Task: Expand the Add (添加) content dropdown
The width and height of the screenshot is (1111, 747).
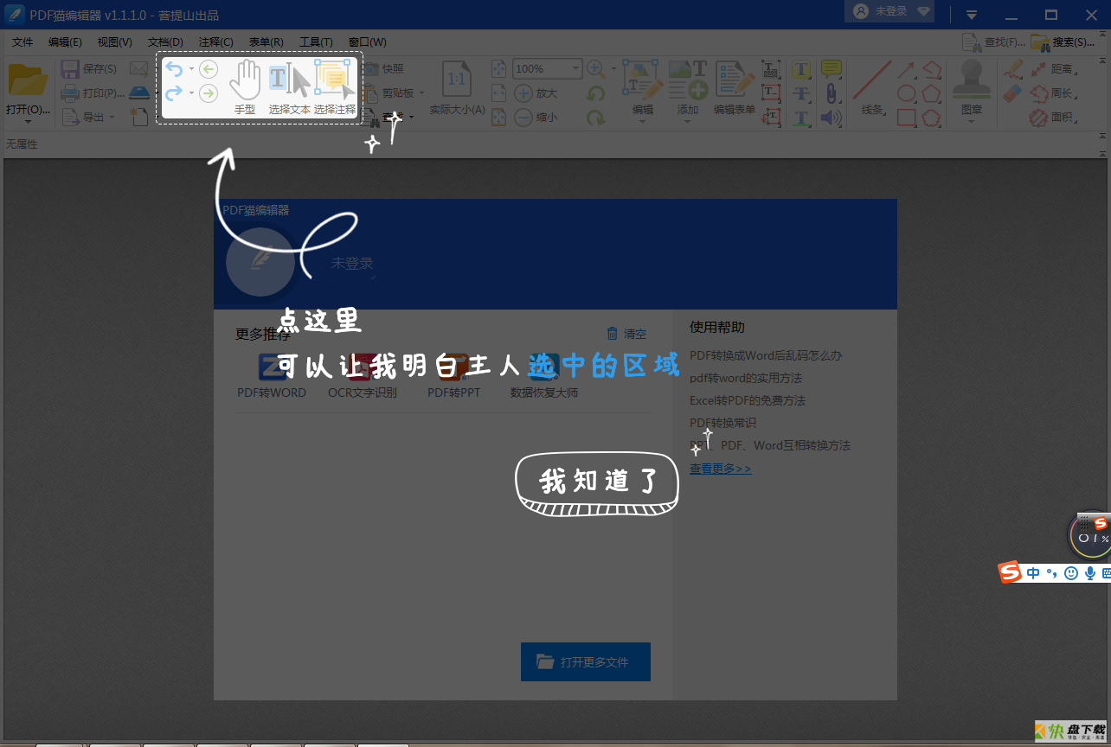Action: click(688, 122)
